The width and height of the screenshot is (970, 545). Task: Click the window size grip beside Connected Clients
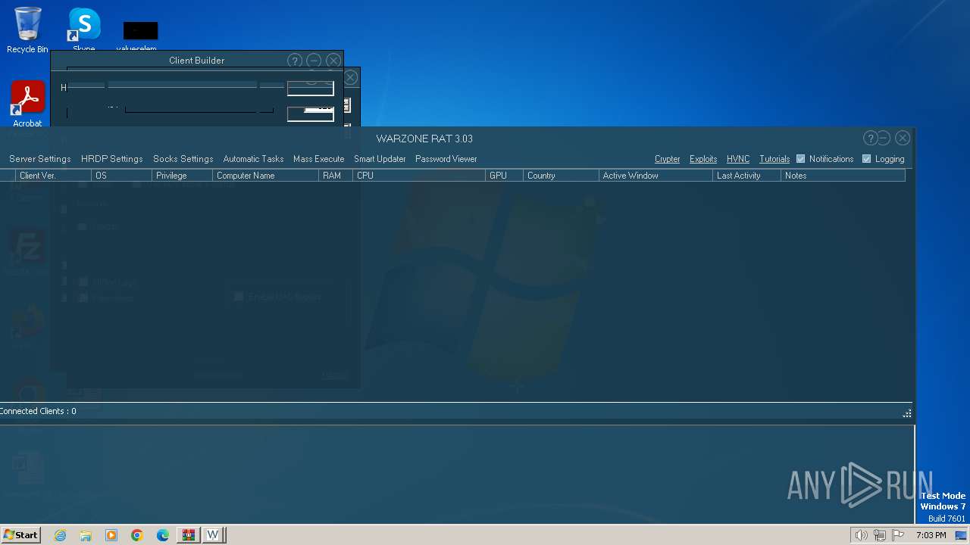click(x=907, y=413)
